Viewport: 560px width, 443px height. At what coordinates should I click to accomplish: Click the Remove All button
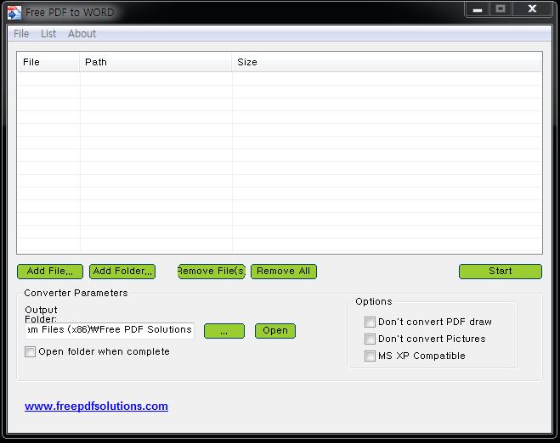pyautogui.click(x=284, y=271)
